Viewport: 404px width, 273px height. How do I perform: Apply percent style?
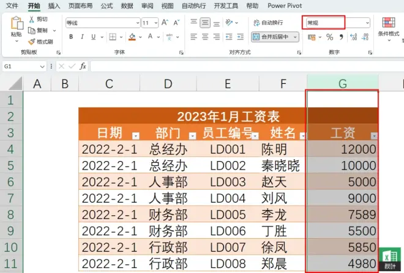tap(329, 37)
